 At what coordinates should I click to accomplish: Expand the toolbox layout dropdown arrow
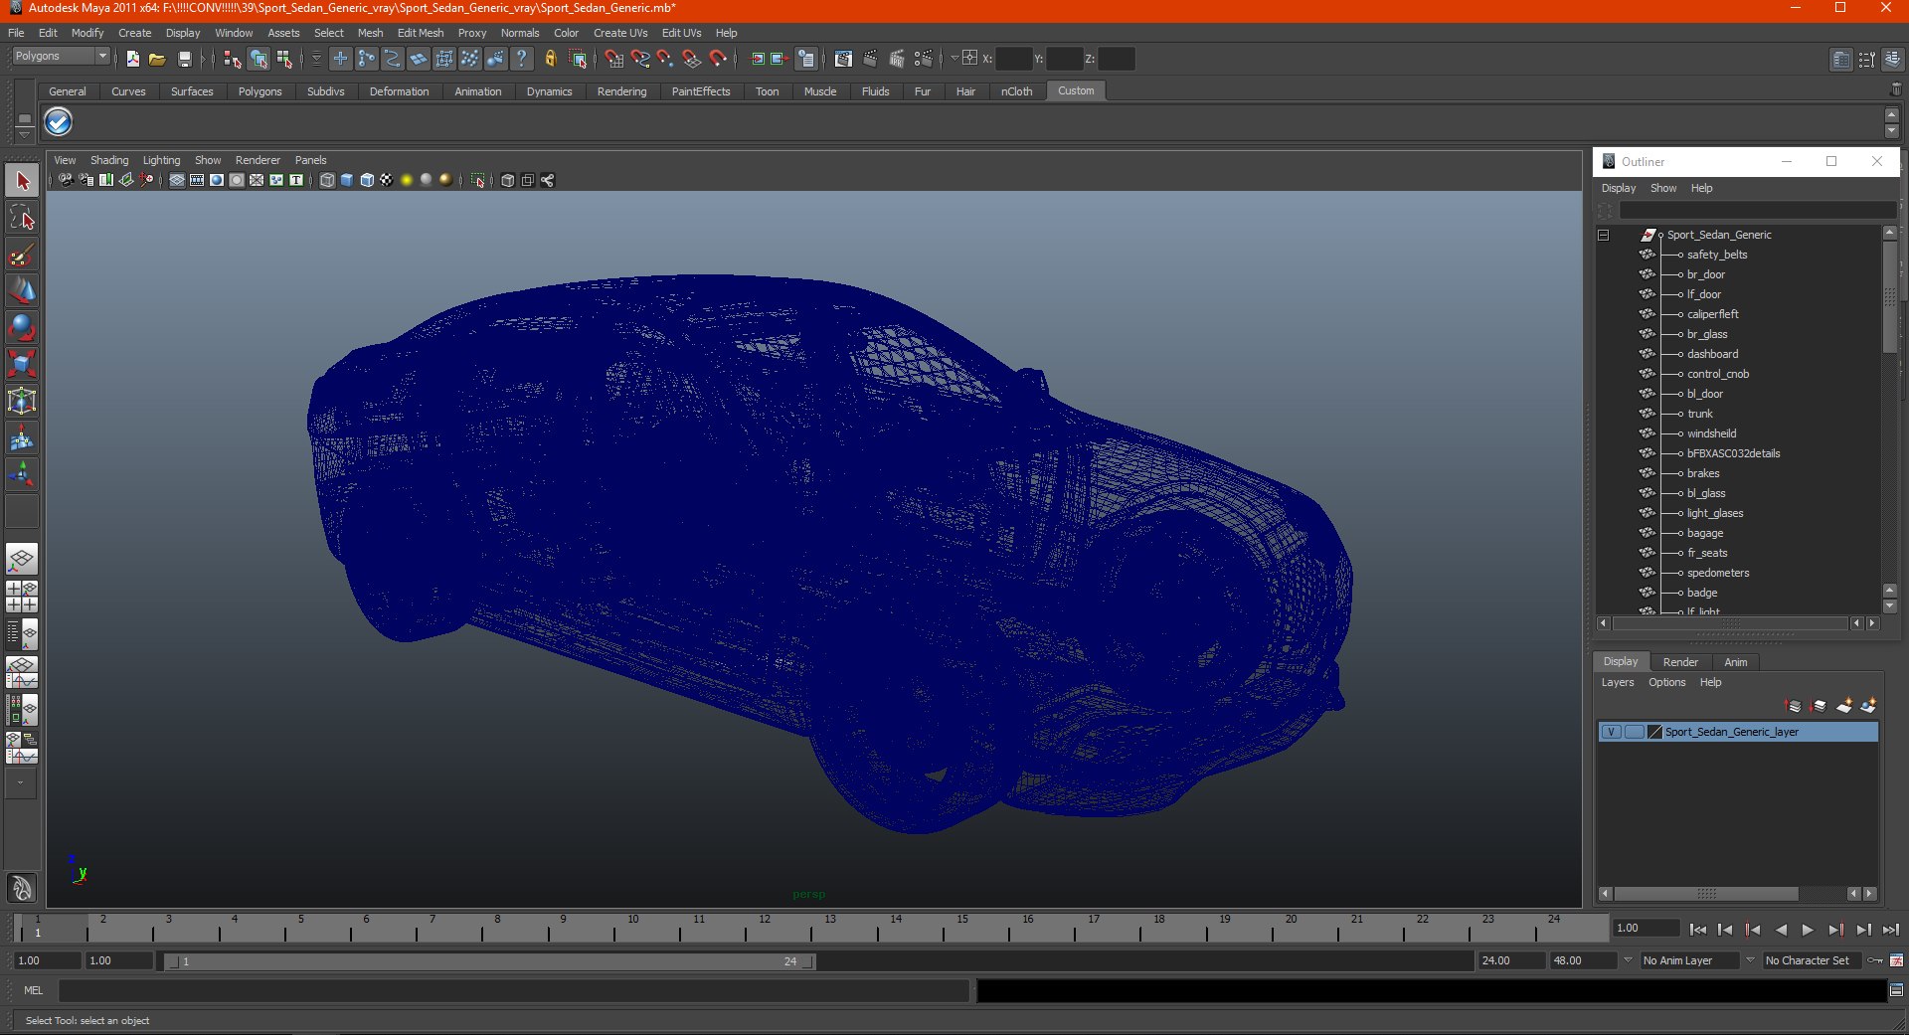pyautogui.click(x=20, y=783)
